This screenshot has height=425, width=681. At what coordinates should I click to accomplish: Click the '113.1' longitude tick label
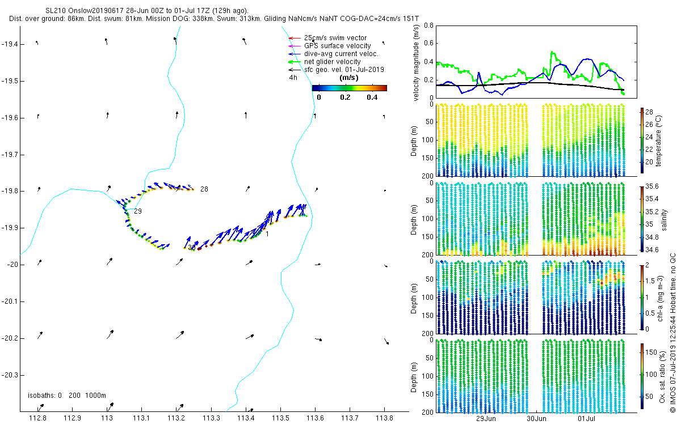[142, 419]
